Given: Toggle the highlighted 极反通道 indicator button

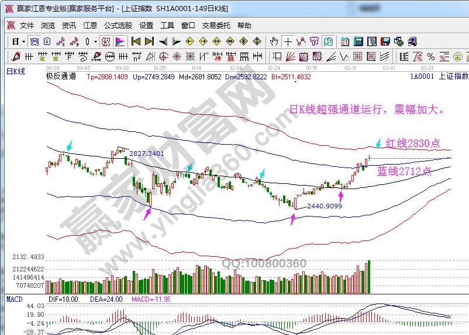Looking at the screenshot, I should [x=106, y=41].
